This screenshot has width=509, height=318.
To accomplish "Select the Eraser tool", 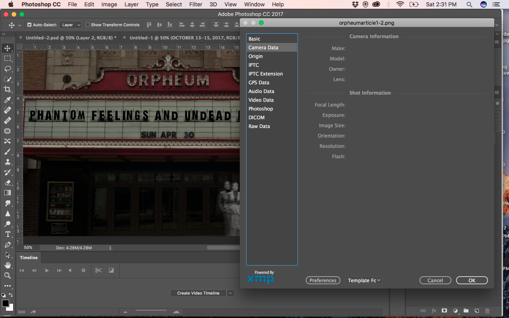I will (8, 182).
